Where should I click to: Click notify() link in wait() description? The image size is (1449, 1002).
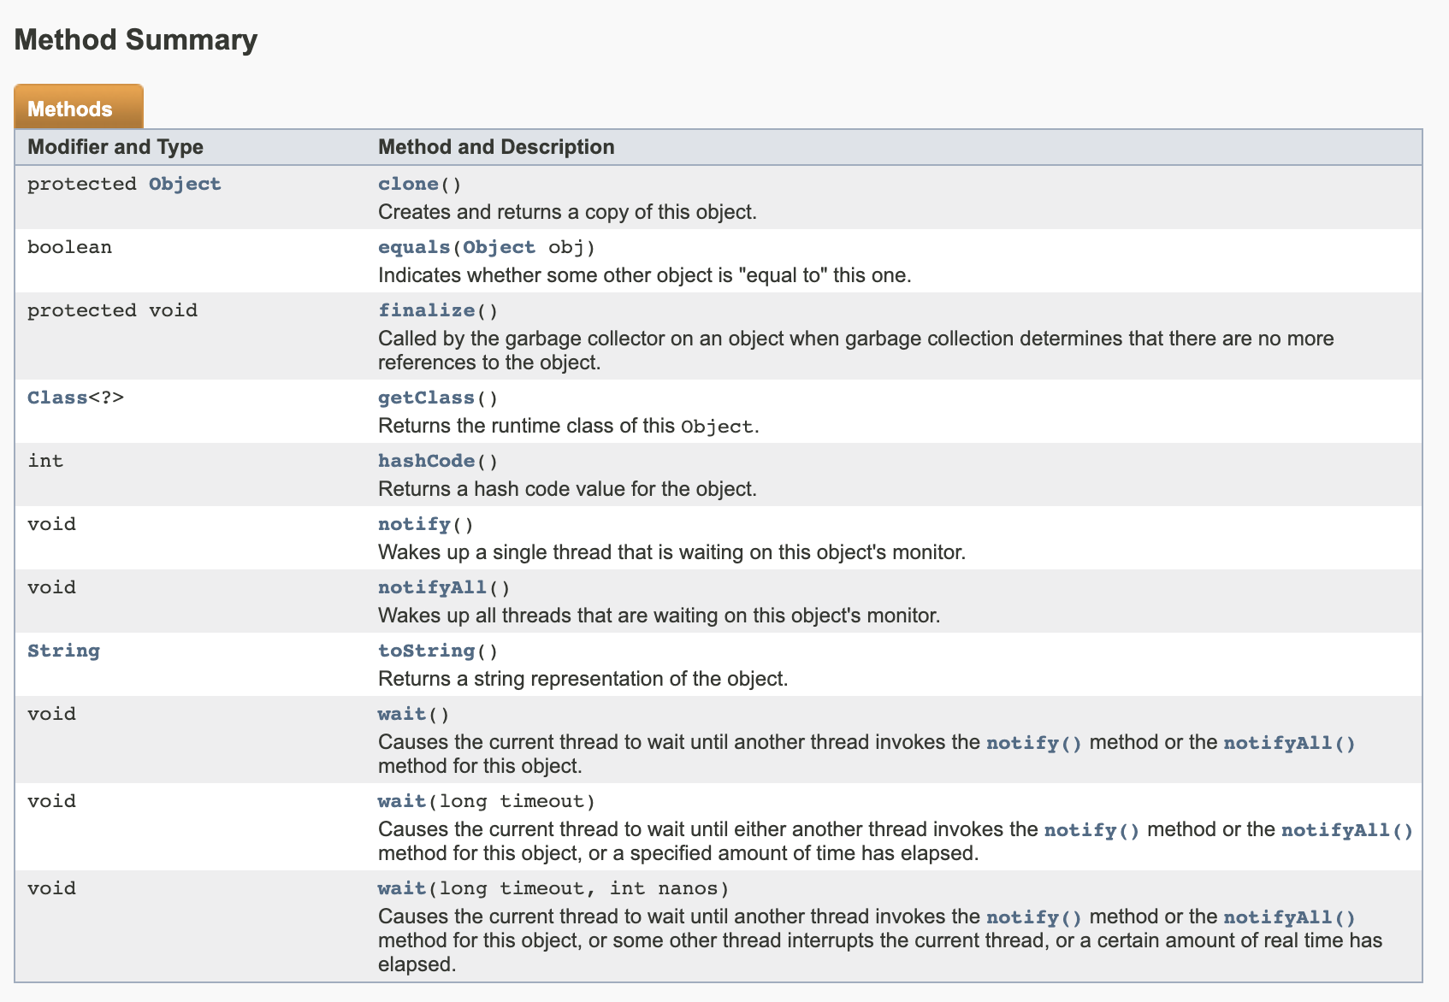[x=1034, y=743]
